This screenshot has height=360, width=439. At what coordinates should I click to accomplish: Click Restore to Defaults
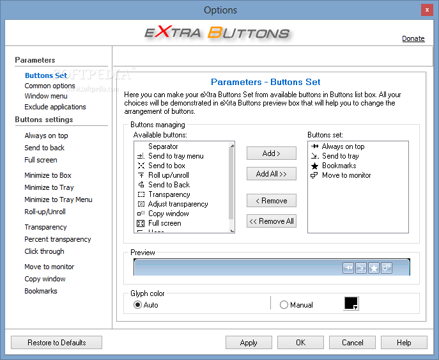(57, 342)
